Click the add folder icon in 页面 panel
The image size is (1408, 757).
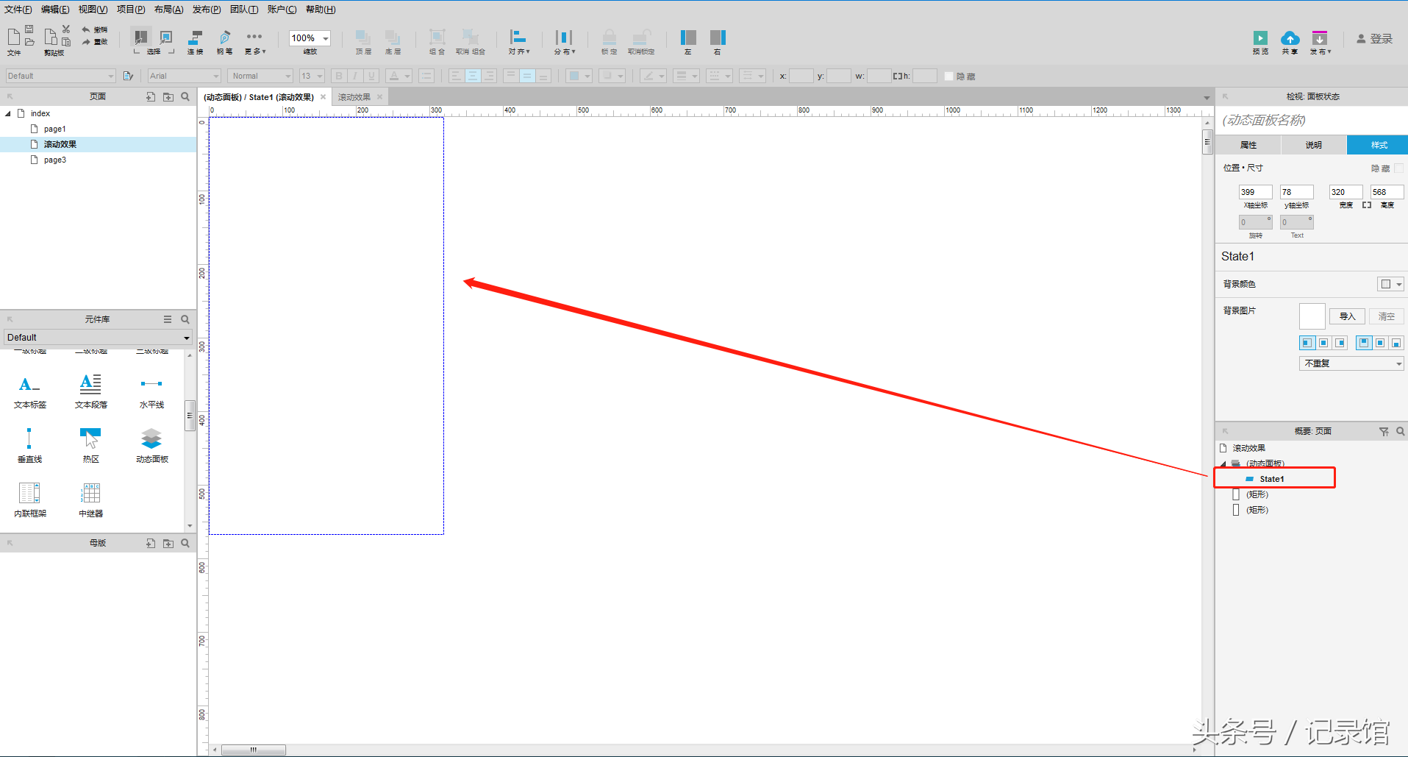168,96
